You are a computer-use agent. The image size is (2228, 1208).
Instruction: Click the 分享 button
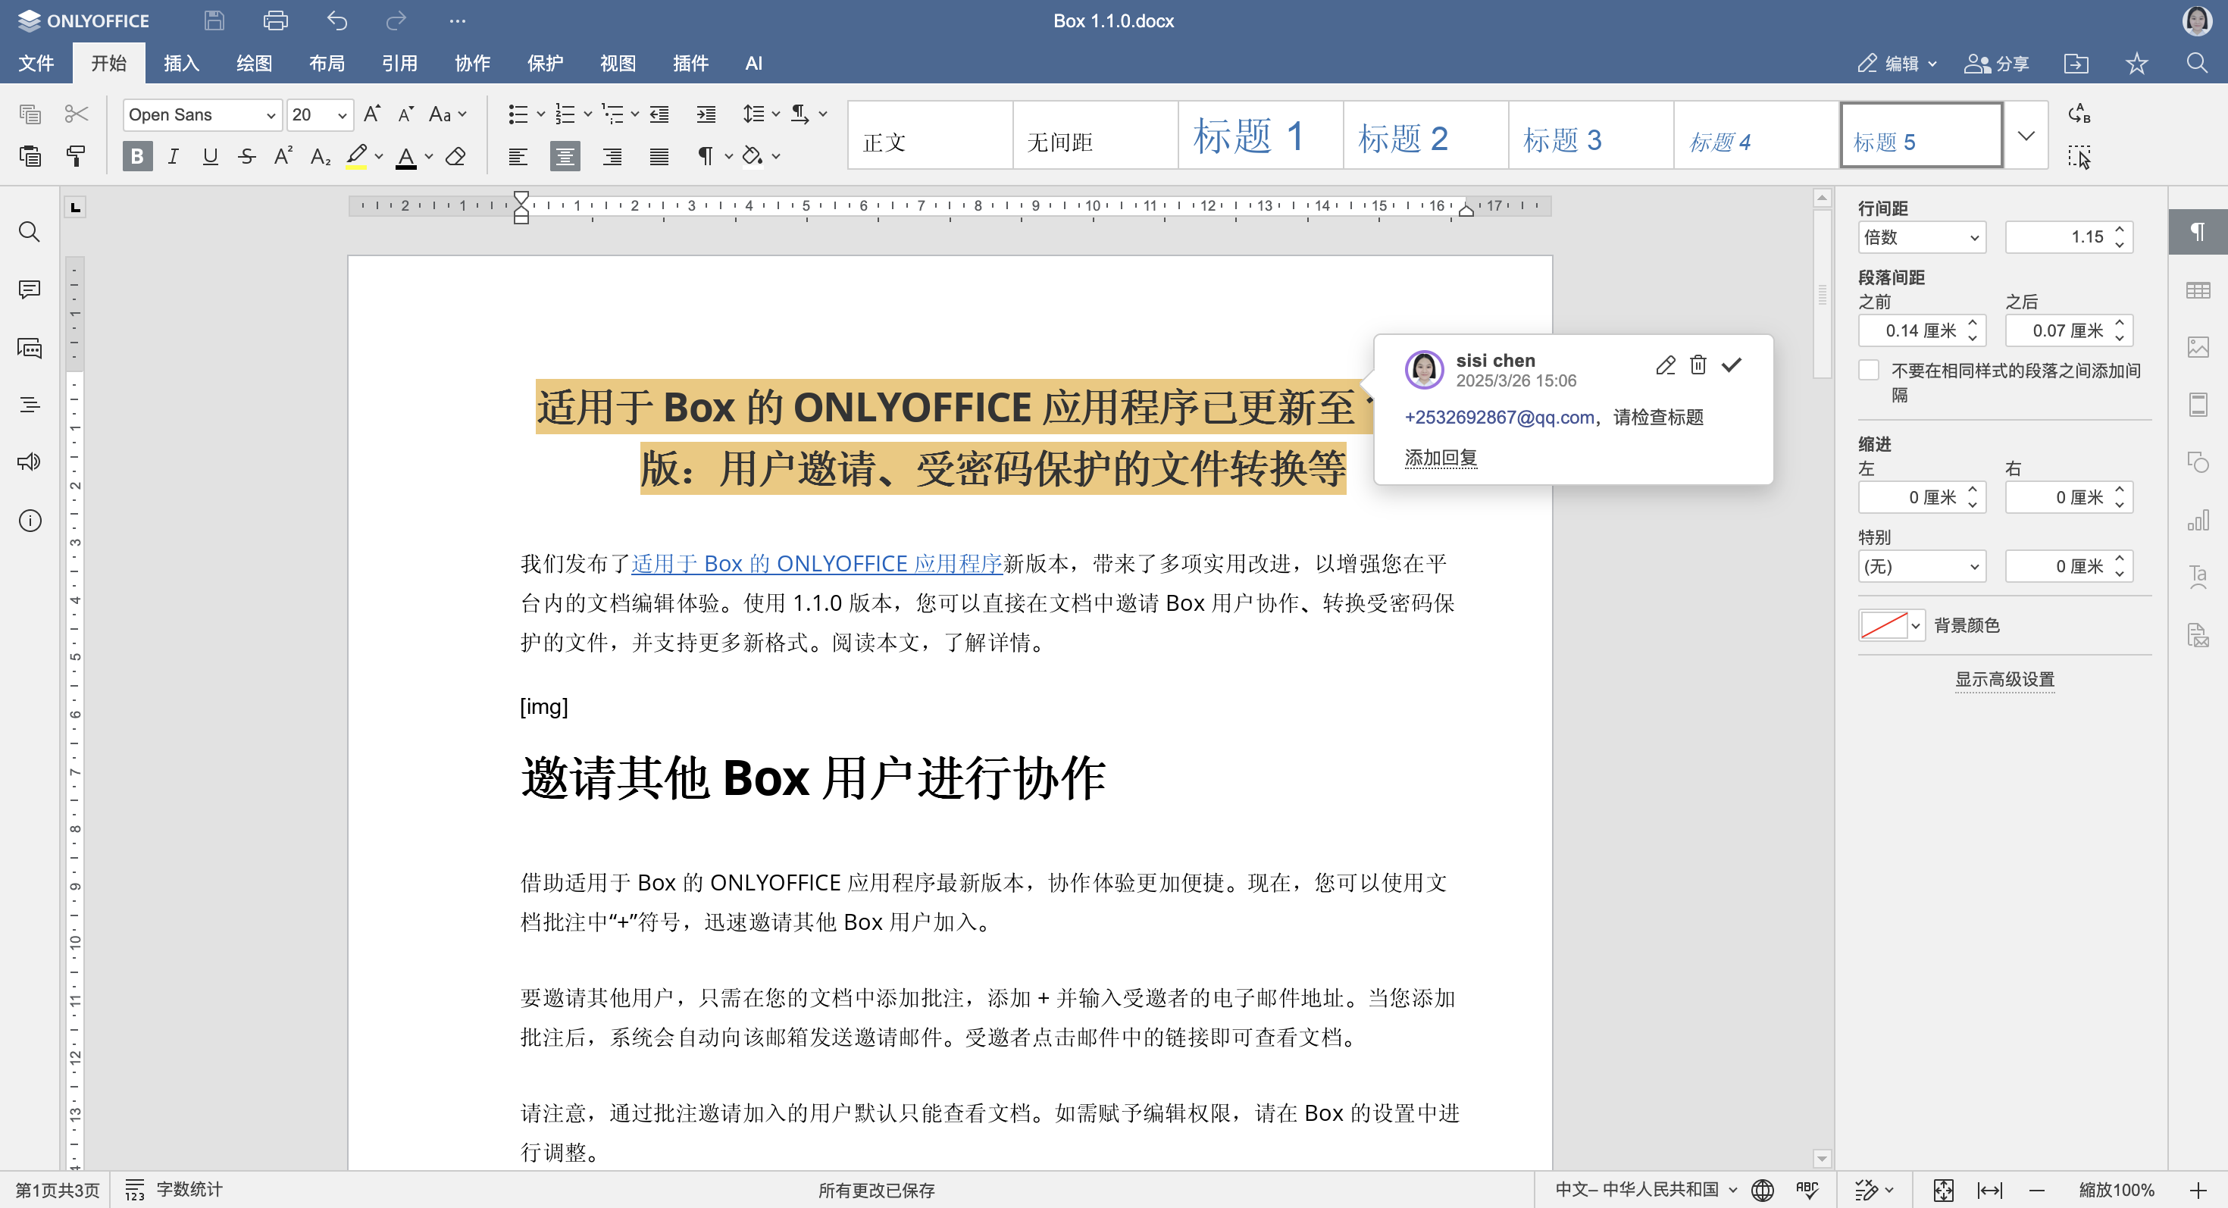[1996, 63]
